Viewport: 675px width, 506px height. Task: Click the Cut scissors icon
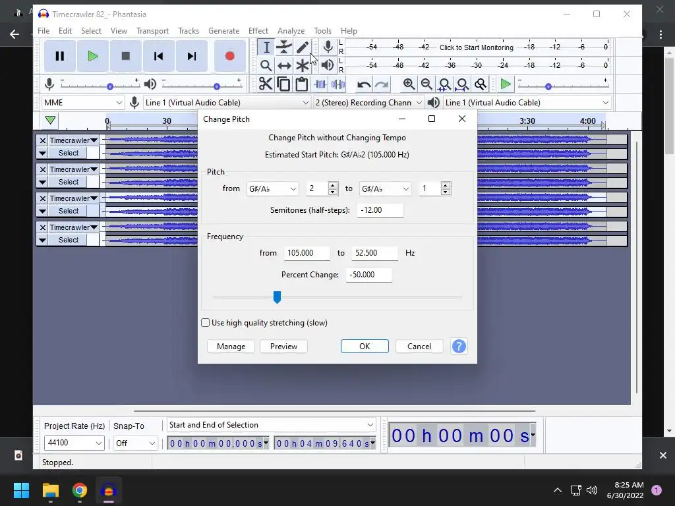click(x=266, y=84)
